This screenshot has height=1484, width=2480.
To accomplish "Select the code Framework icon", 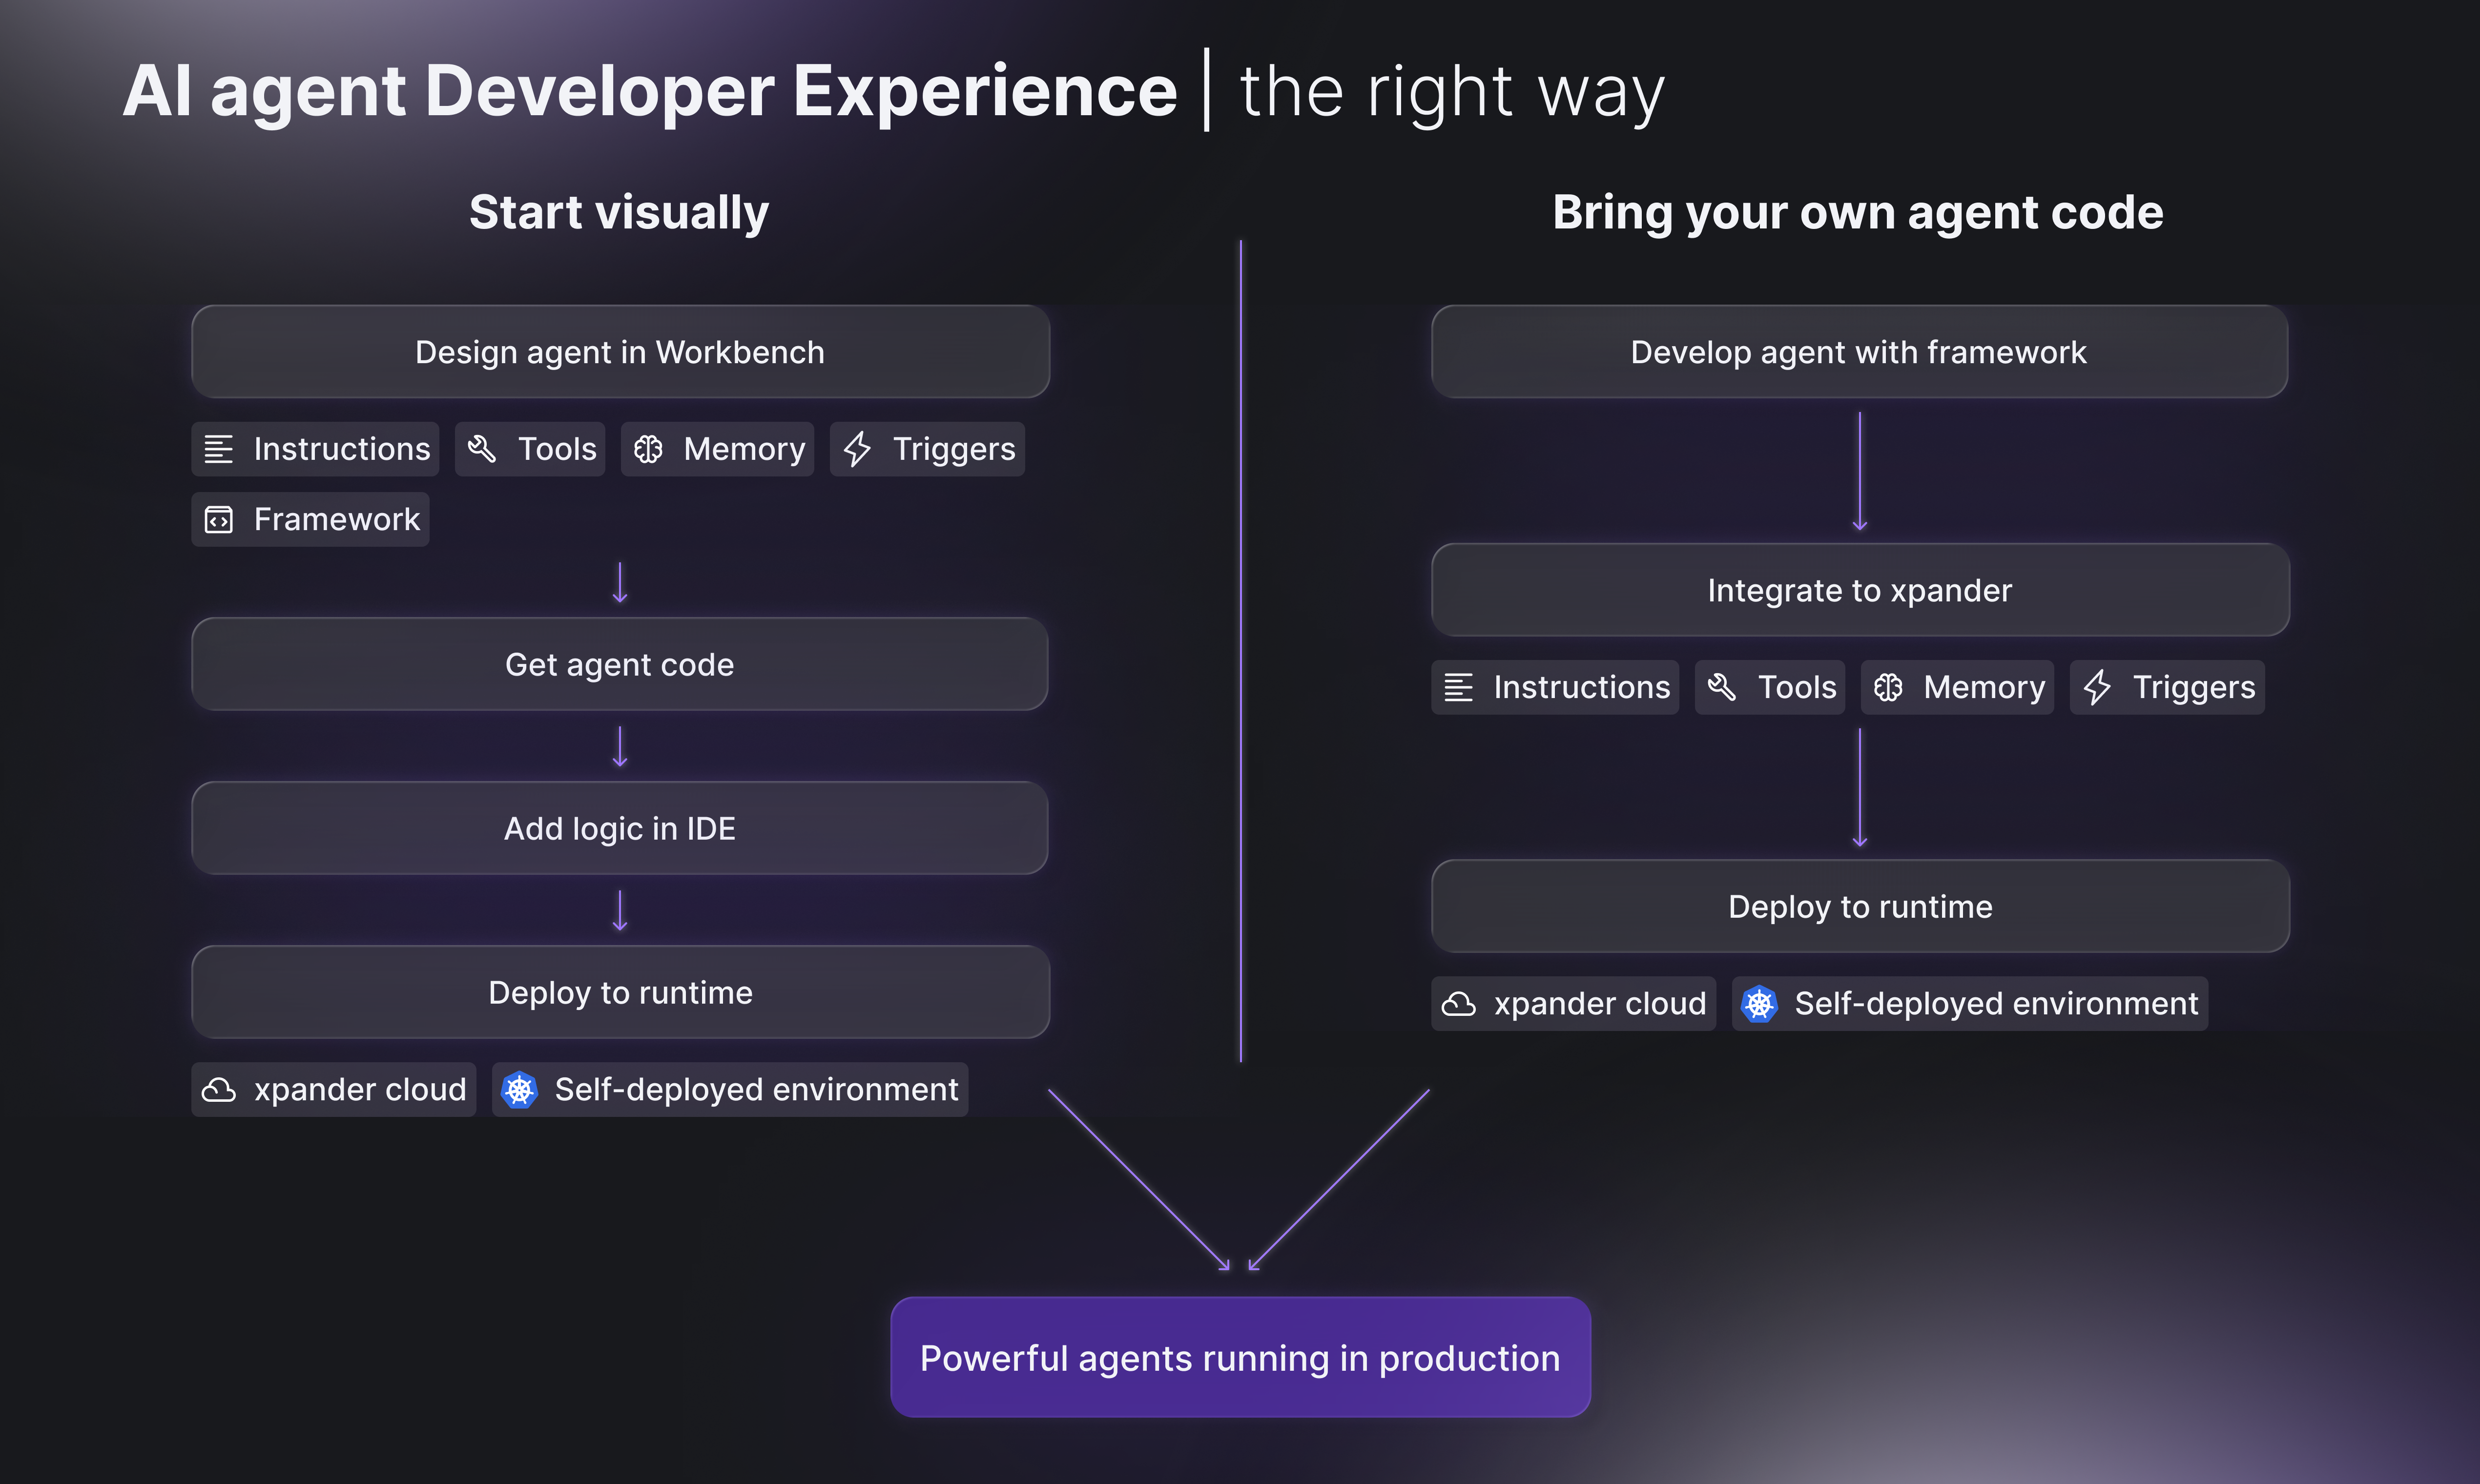I will tap(218, 519).
